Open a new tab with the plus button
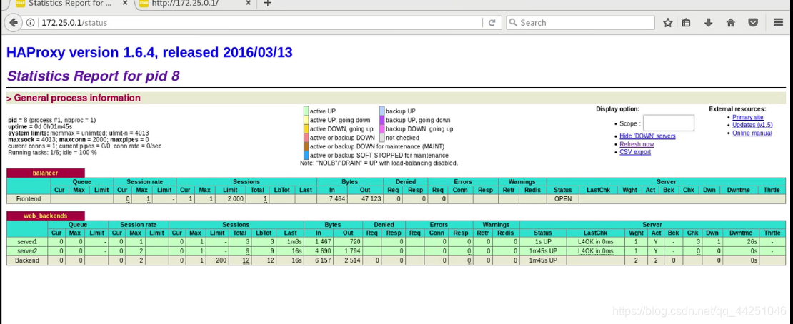 [x=268, y=4]
